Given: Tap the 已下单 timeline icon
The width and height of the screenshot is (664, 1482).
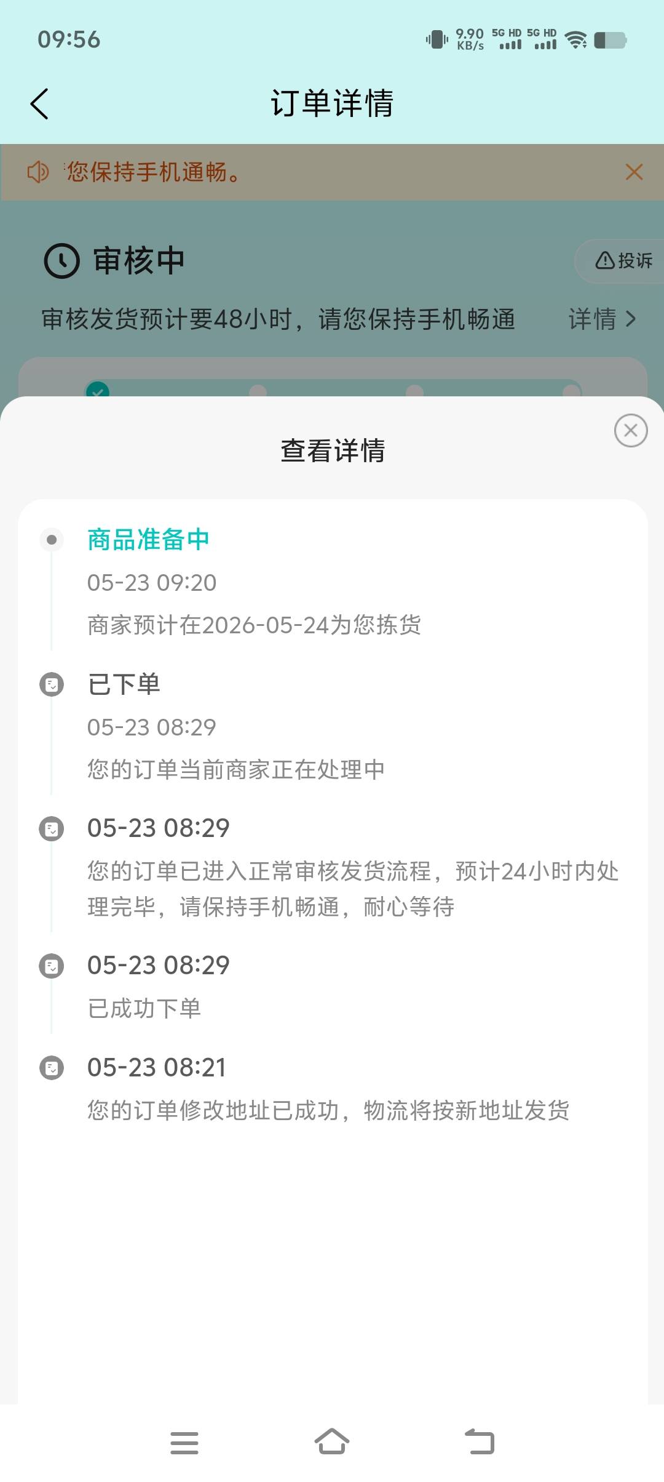Looking at the screenshot, I should pos(52,684).
